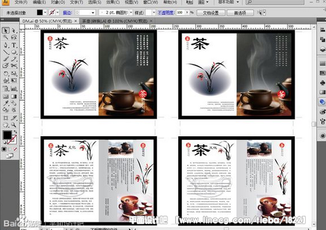Select the Live Paint Bucket tool
The image size is (326, 230).
[5, 110]
